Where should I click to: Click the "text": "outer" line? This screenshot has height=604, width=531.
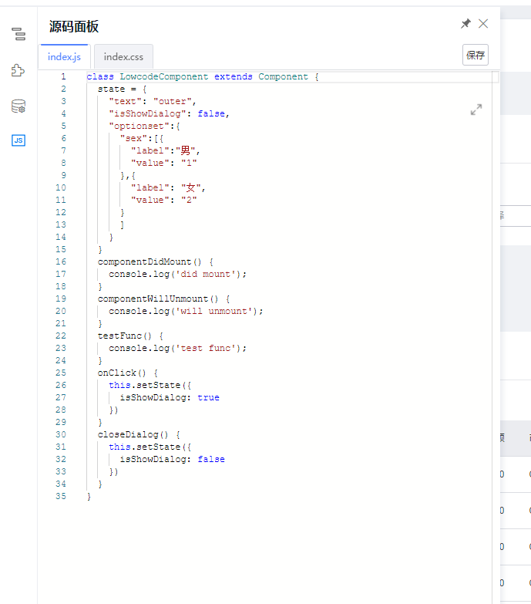(153, 101)
